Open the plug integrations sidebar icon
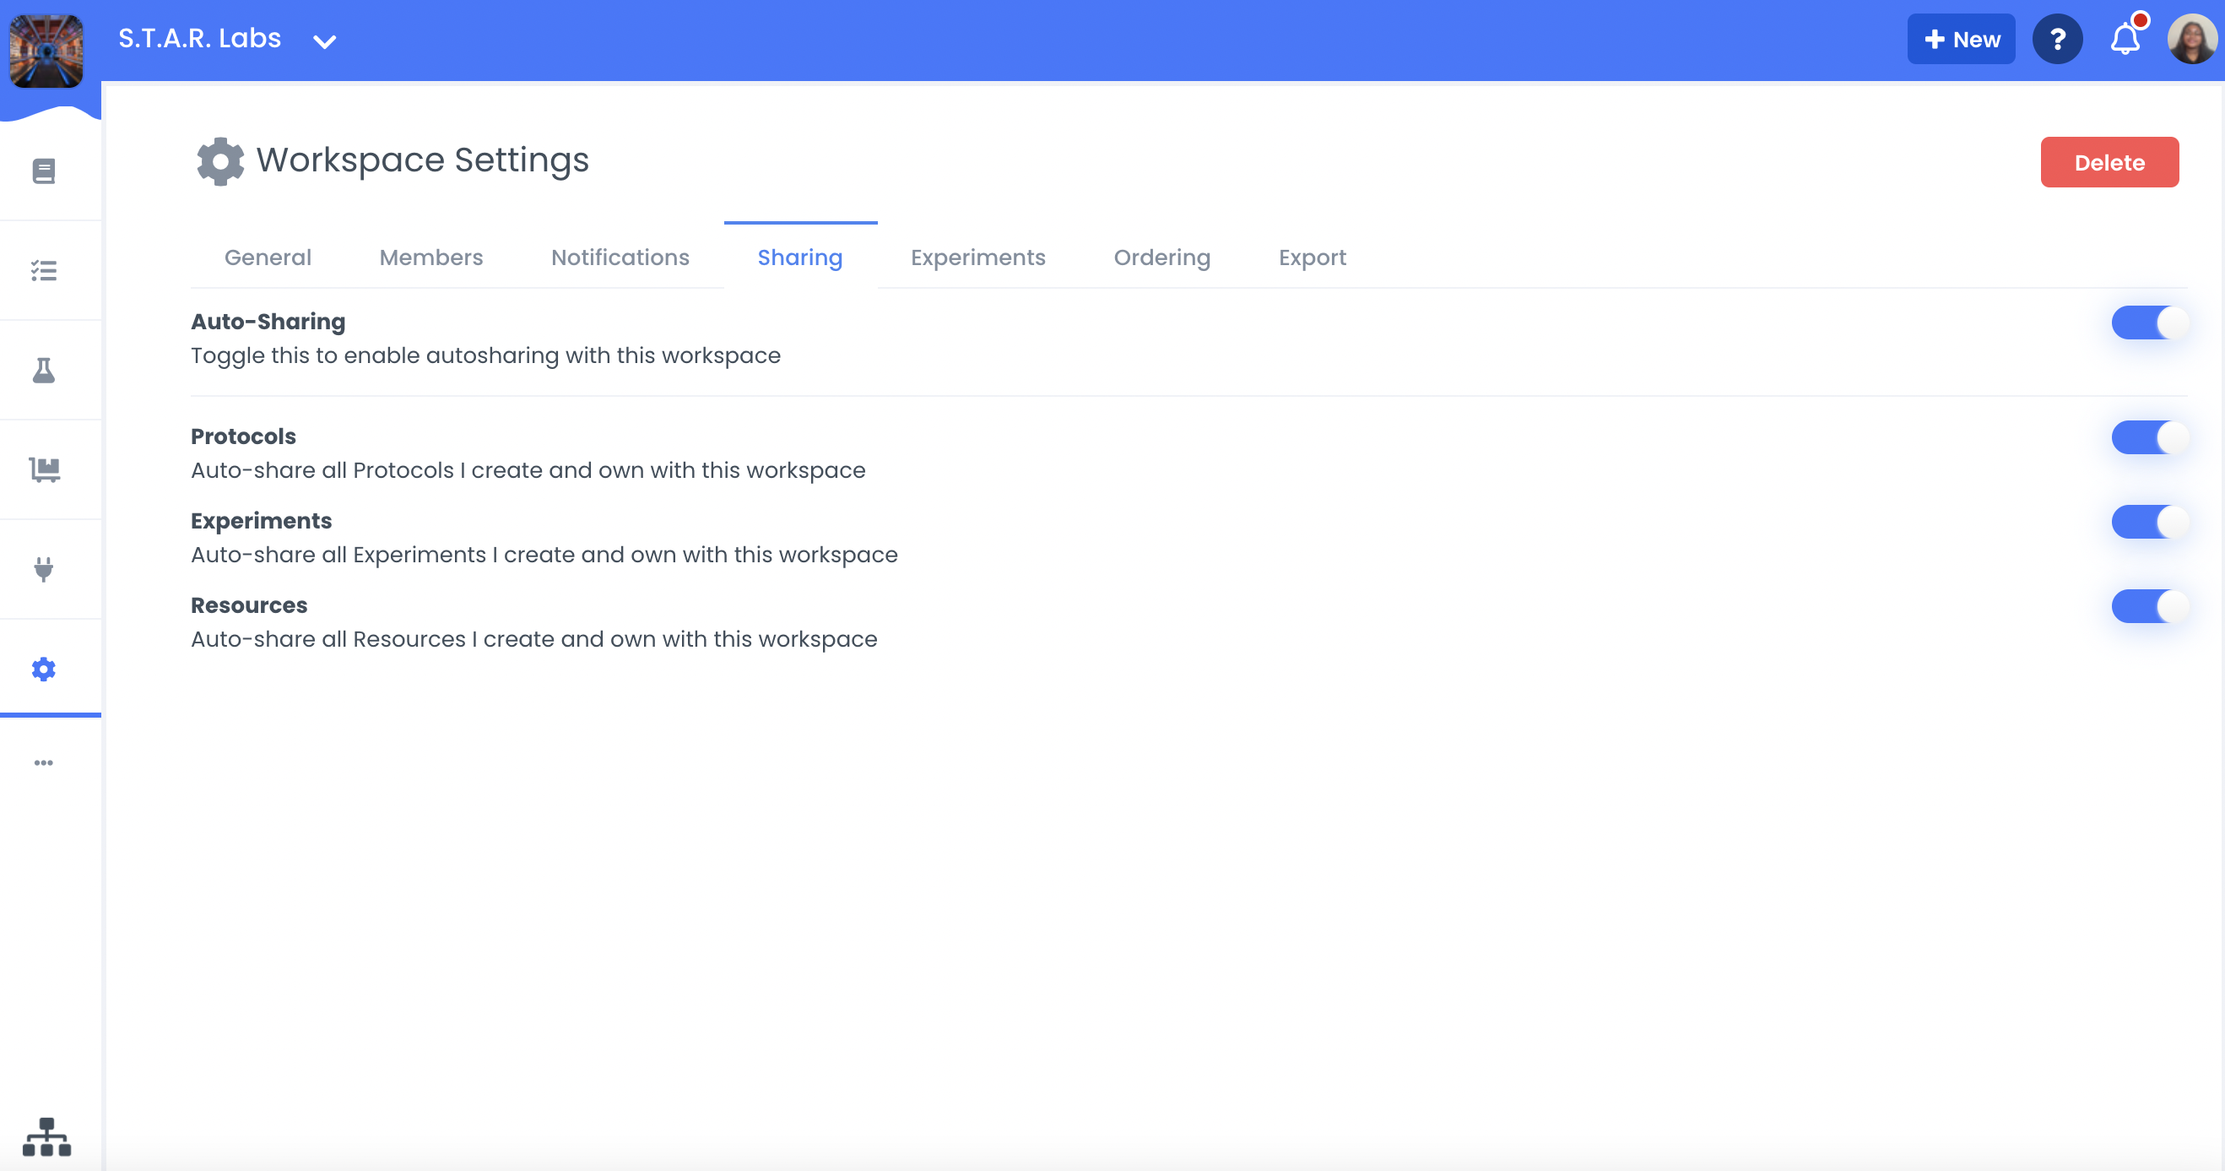 [44, 569]
